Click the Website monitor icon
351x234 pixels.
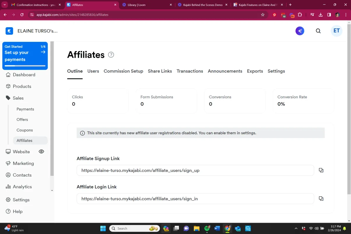click(8, 152)
